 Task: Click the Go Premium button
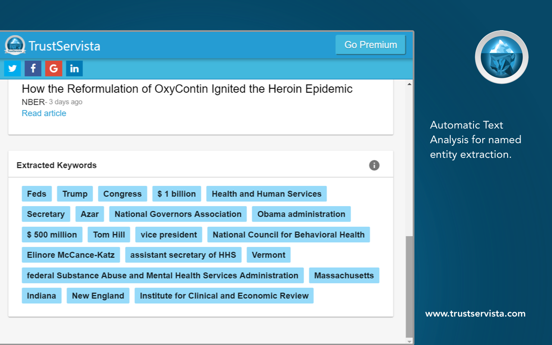(x=371, y=45)
